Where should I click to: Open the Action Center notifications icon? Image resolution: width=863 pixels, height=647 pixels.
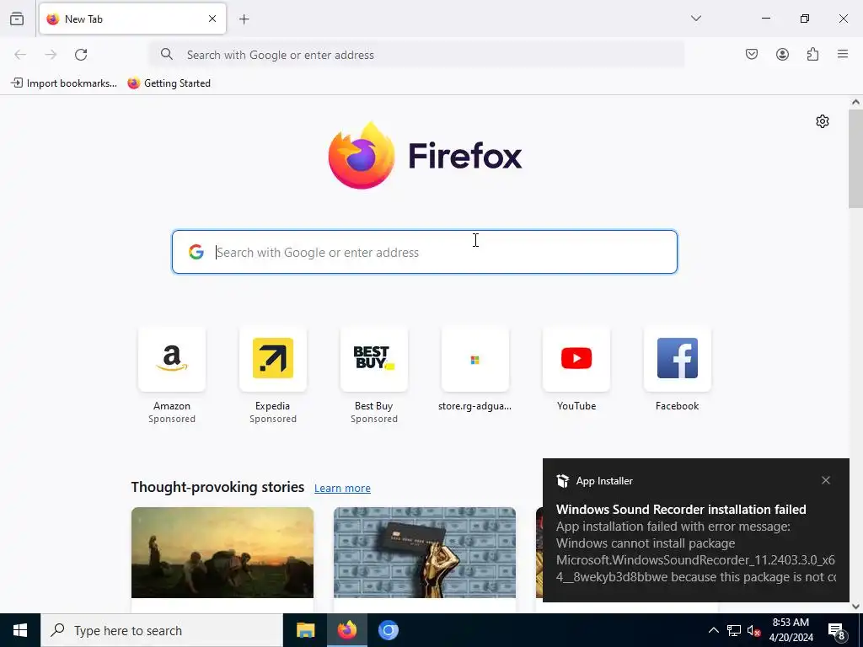point(837,631)
